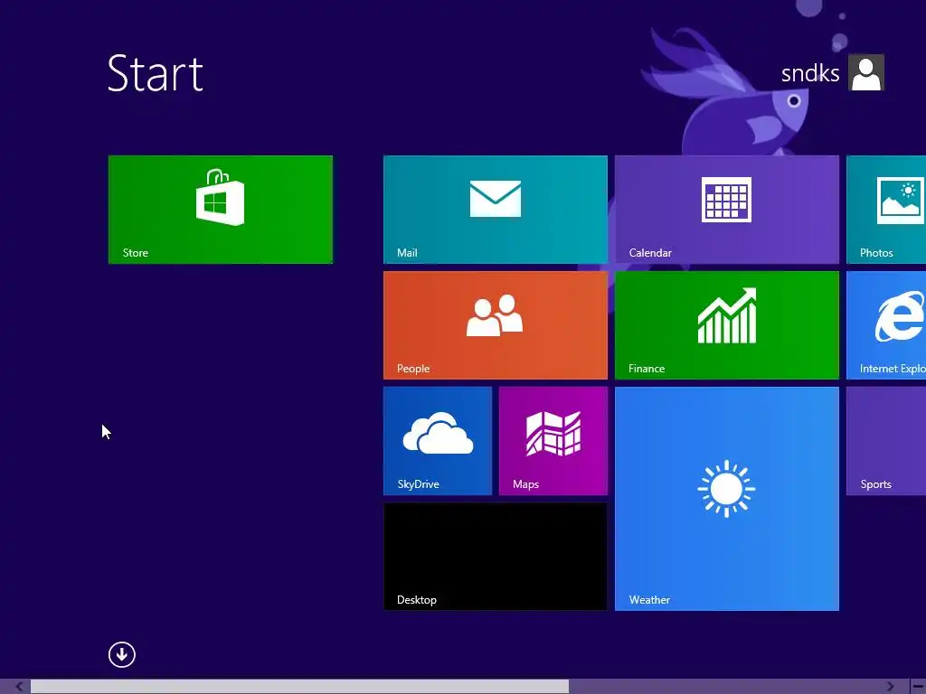
Task: Click the sndks user name
Action: coord(810,74)
